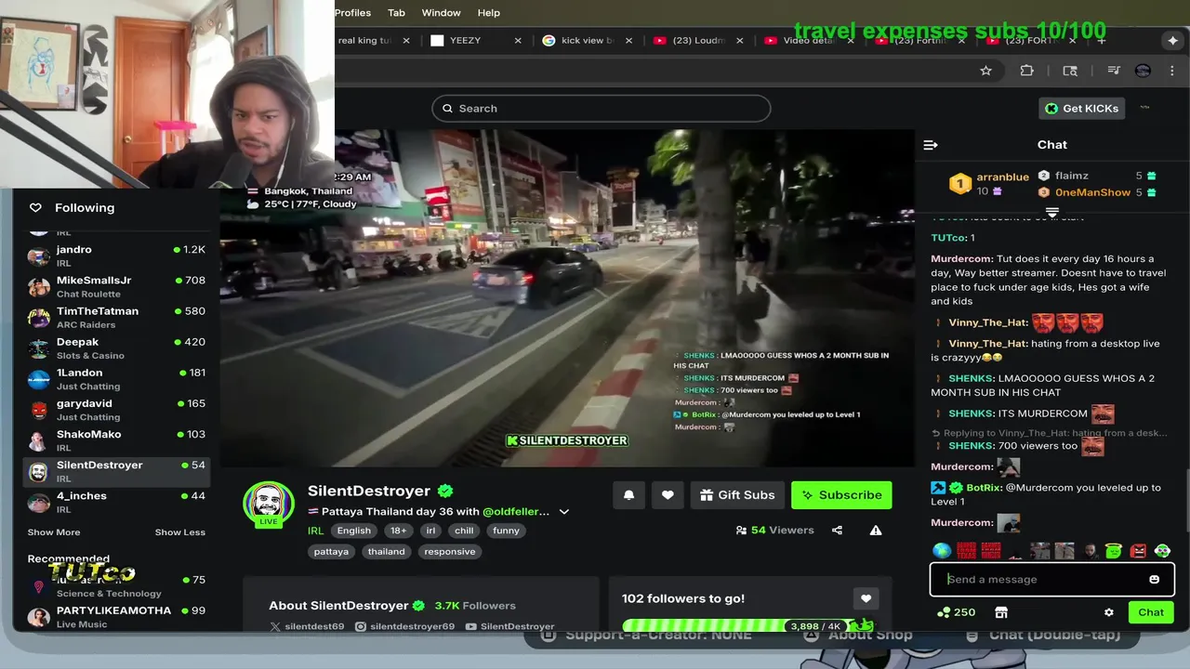Click the stream notification bell icon
The height and width of the screenshot is (669, 1190).
tap(628, 495)
